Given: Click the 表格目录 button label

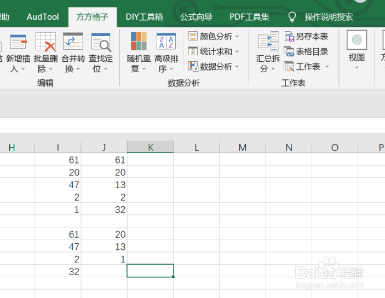Looking at the screenshot, I should pos(312,51).
